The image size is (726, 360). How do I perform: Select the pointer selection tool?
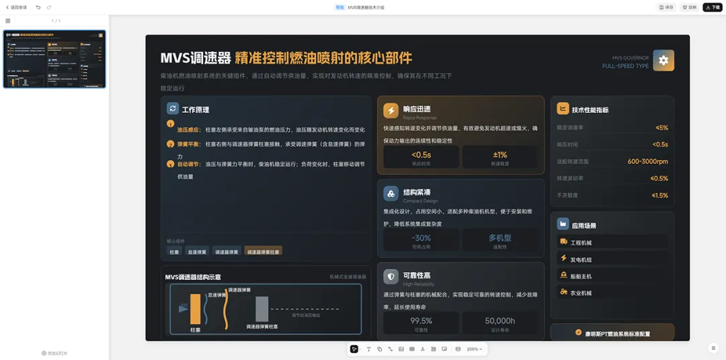click(354, 349)
